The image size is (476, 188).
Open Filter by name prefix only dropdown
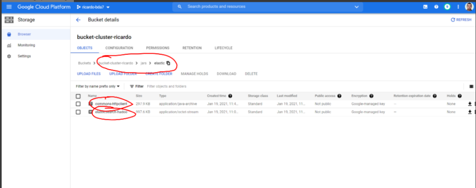tap(98, 86)
